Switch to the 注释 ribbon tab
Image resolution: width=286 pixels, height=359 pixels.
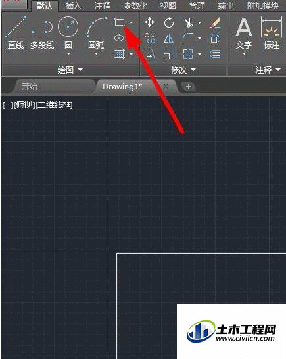coord(103,6)
